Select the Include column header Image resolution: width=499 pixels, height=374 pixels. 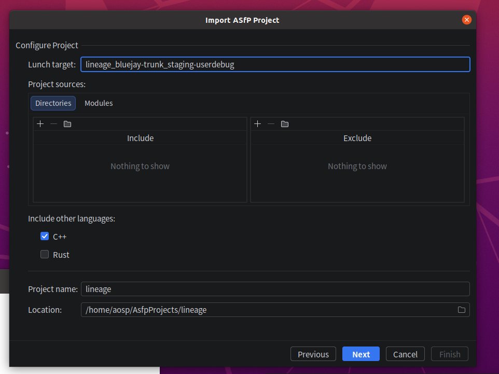pos(141,138)
